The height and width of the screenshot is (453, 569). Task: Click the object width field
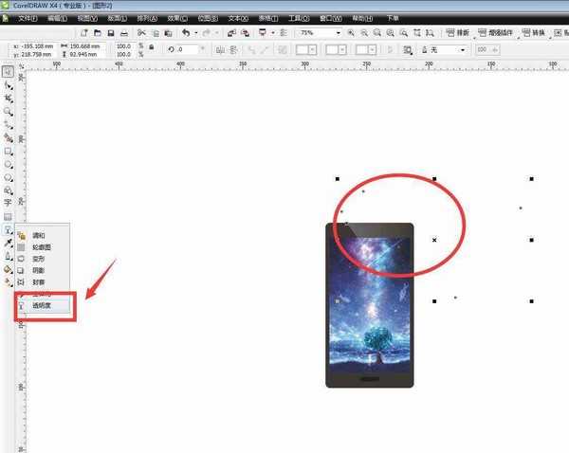(87, 46)
